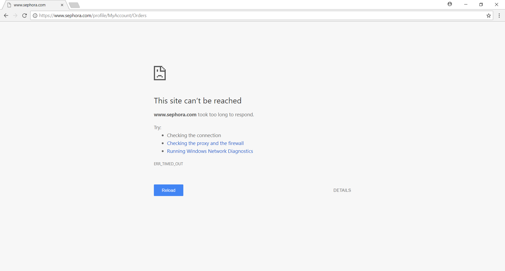Viewport: 505px width, 271px height.
Task: Select the www.sephora.com tab
Action: pyautogui.click(x=35, y=5)
